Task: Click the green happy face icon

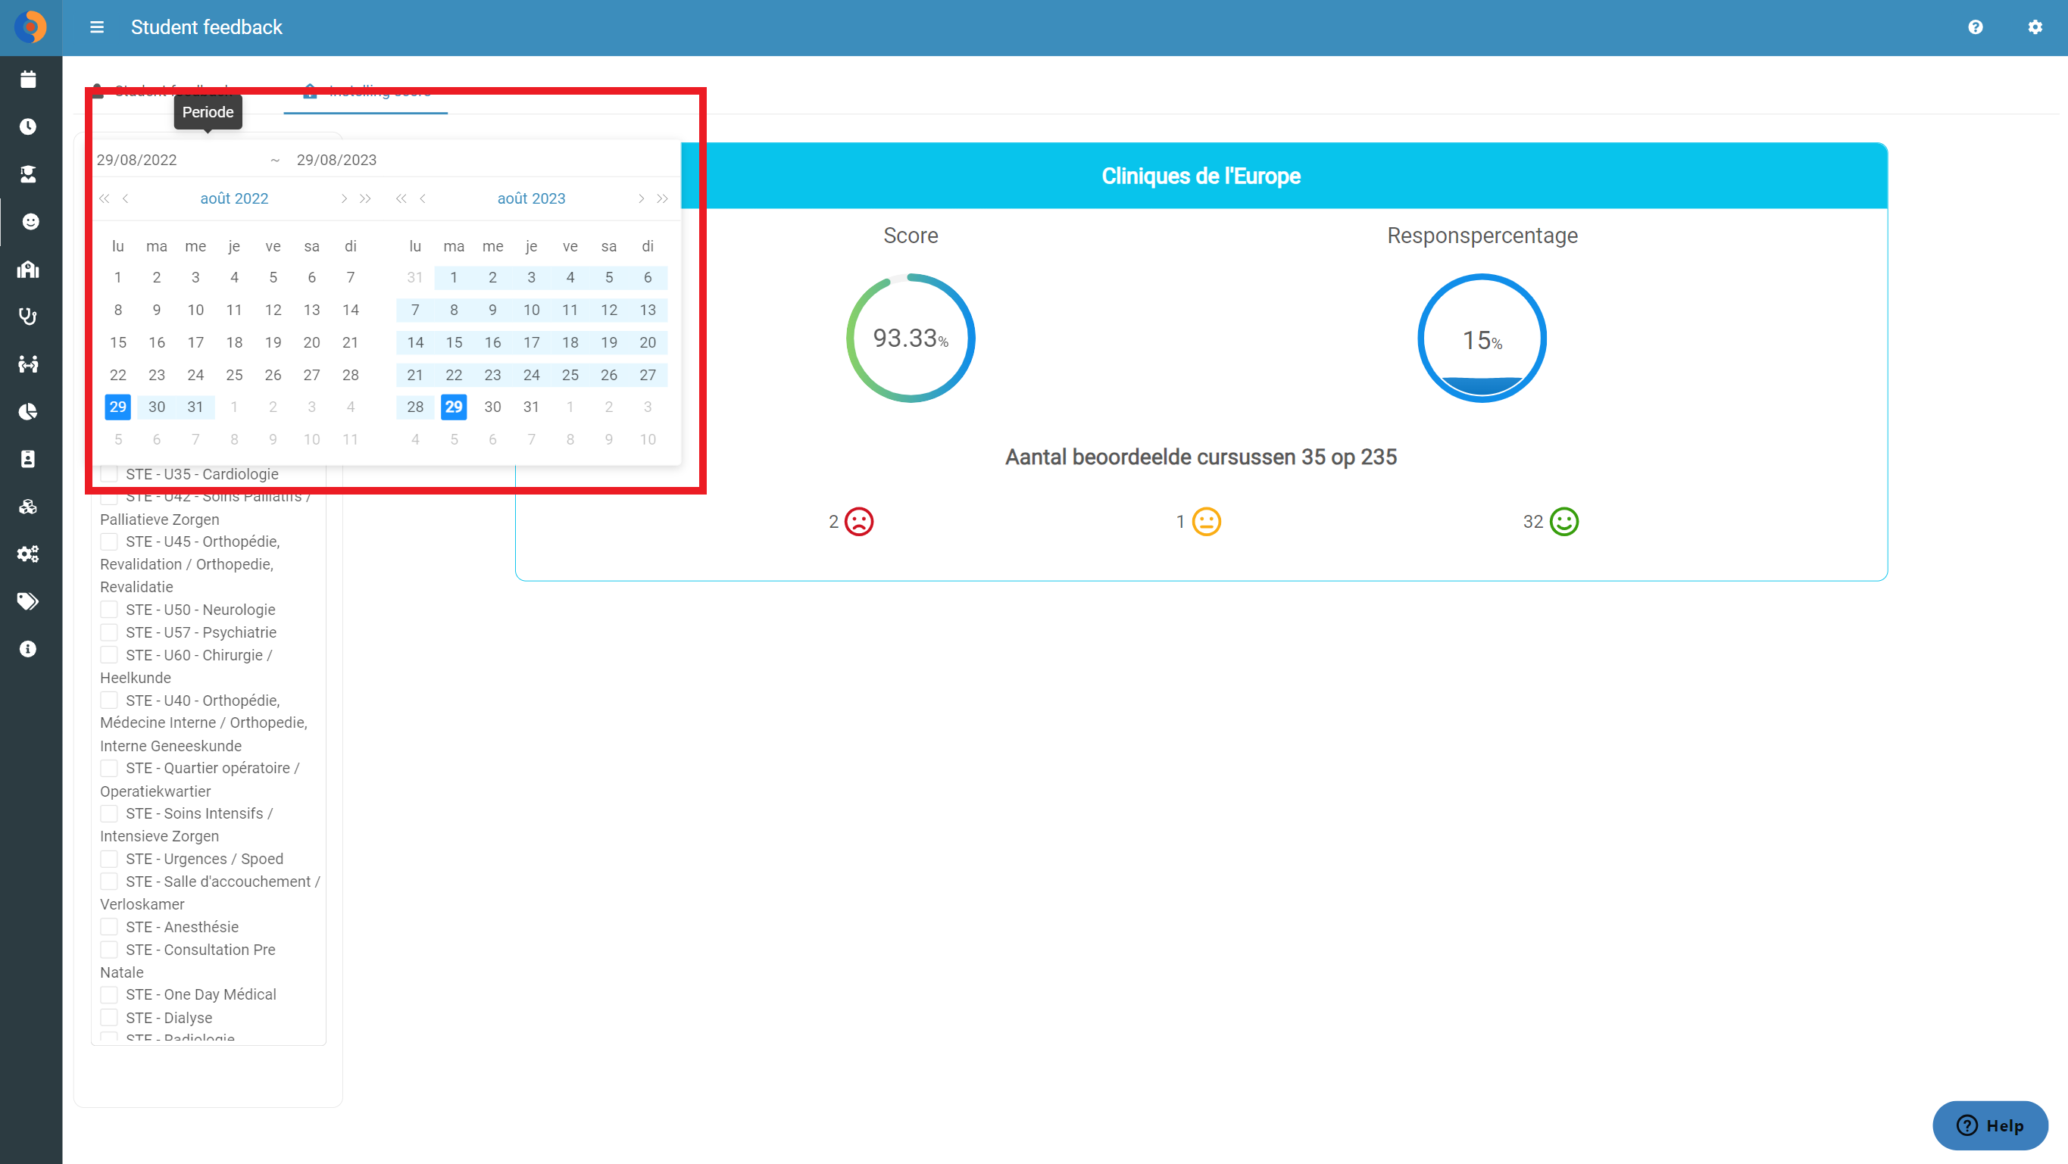Action: [x=1563, y=522]
